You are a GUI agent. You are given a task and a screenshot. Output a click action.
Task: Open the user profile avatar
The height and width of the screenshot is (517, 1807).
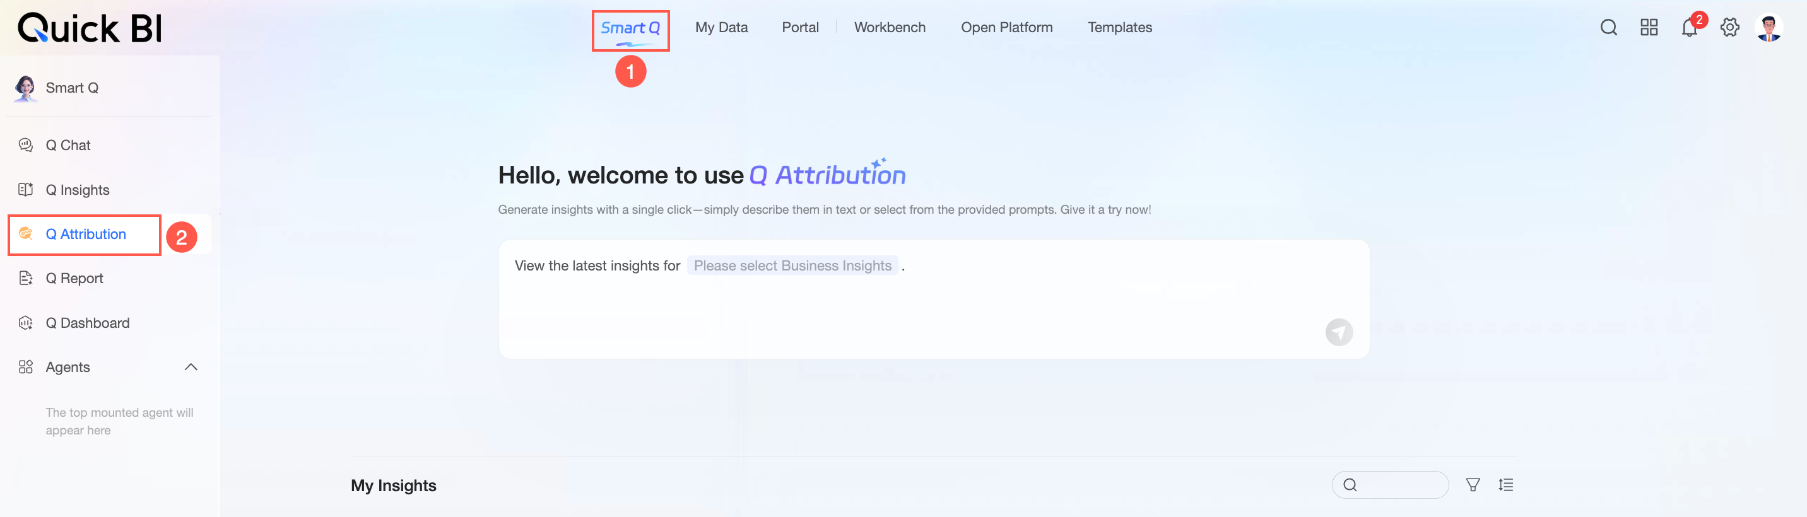point(1769,28)
